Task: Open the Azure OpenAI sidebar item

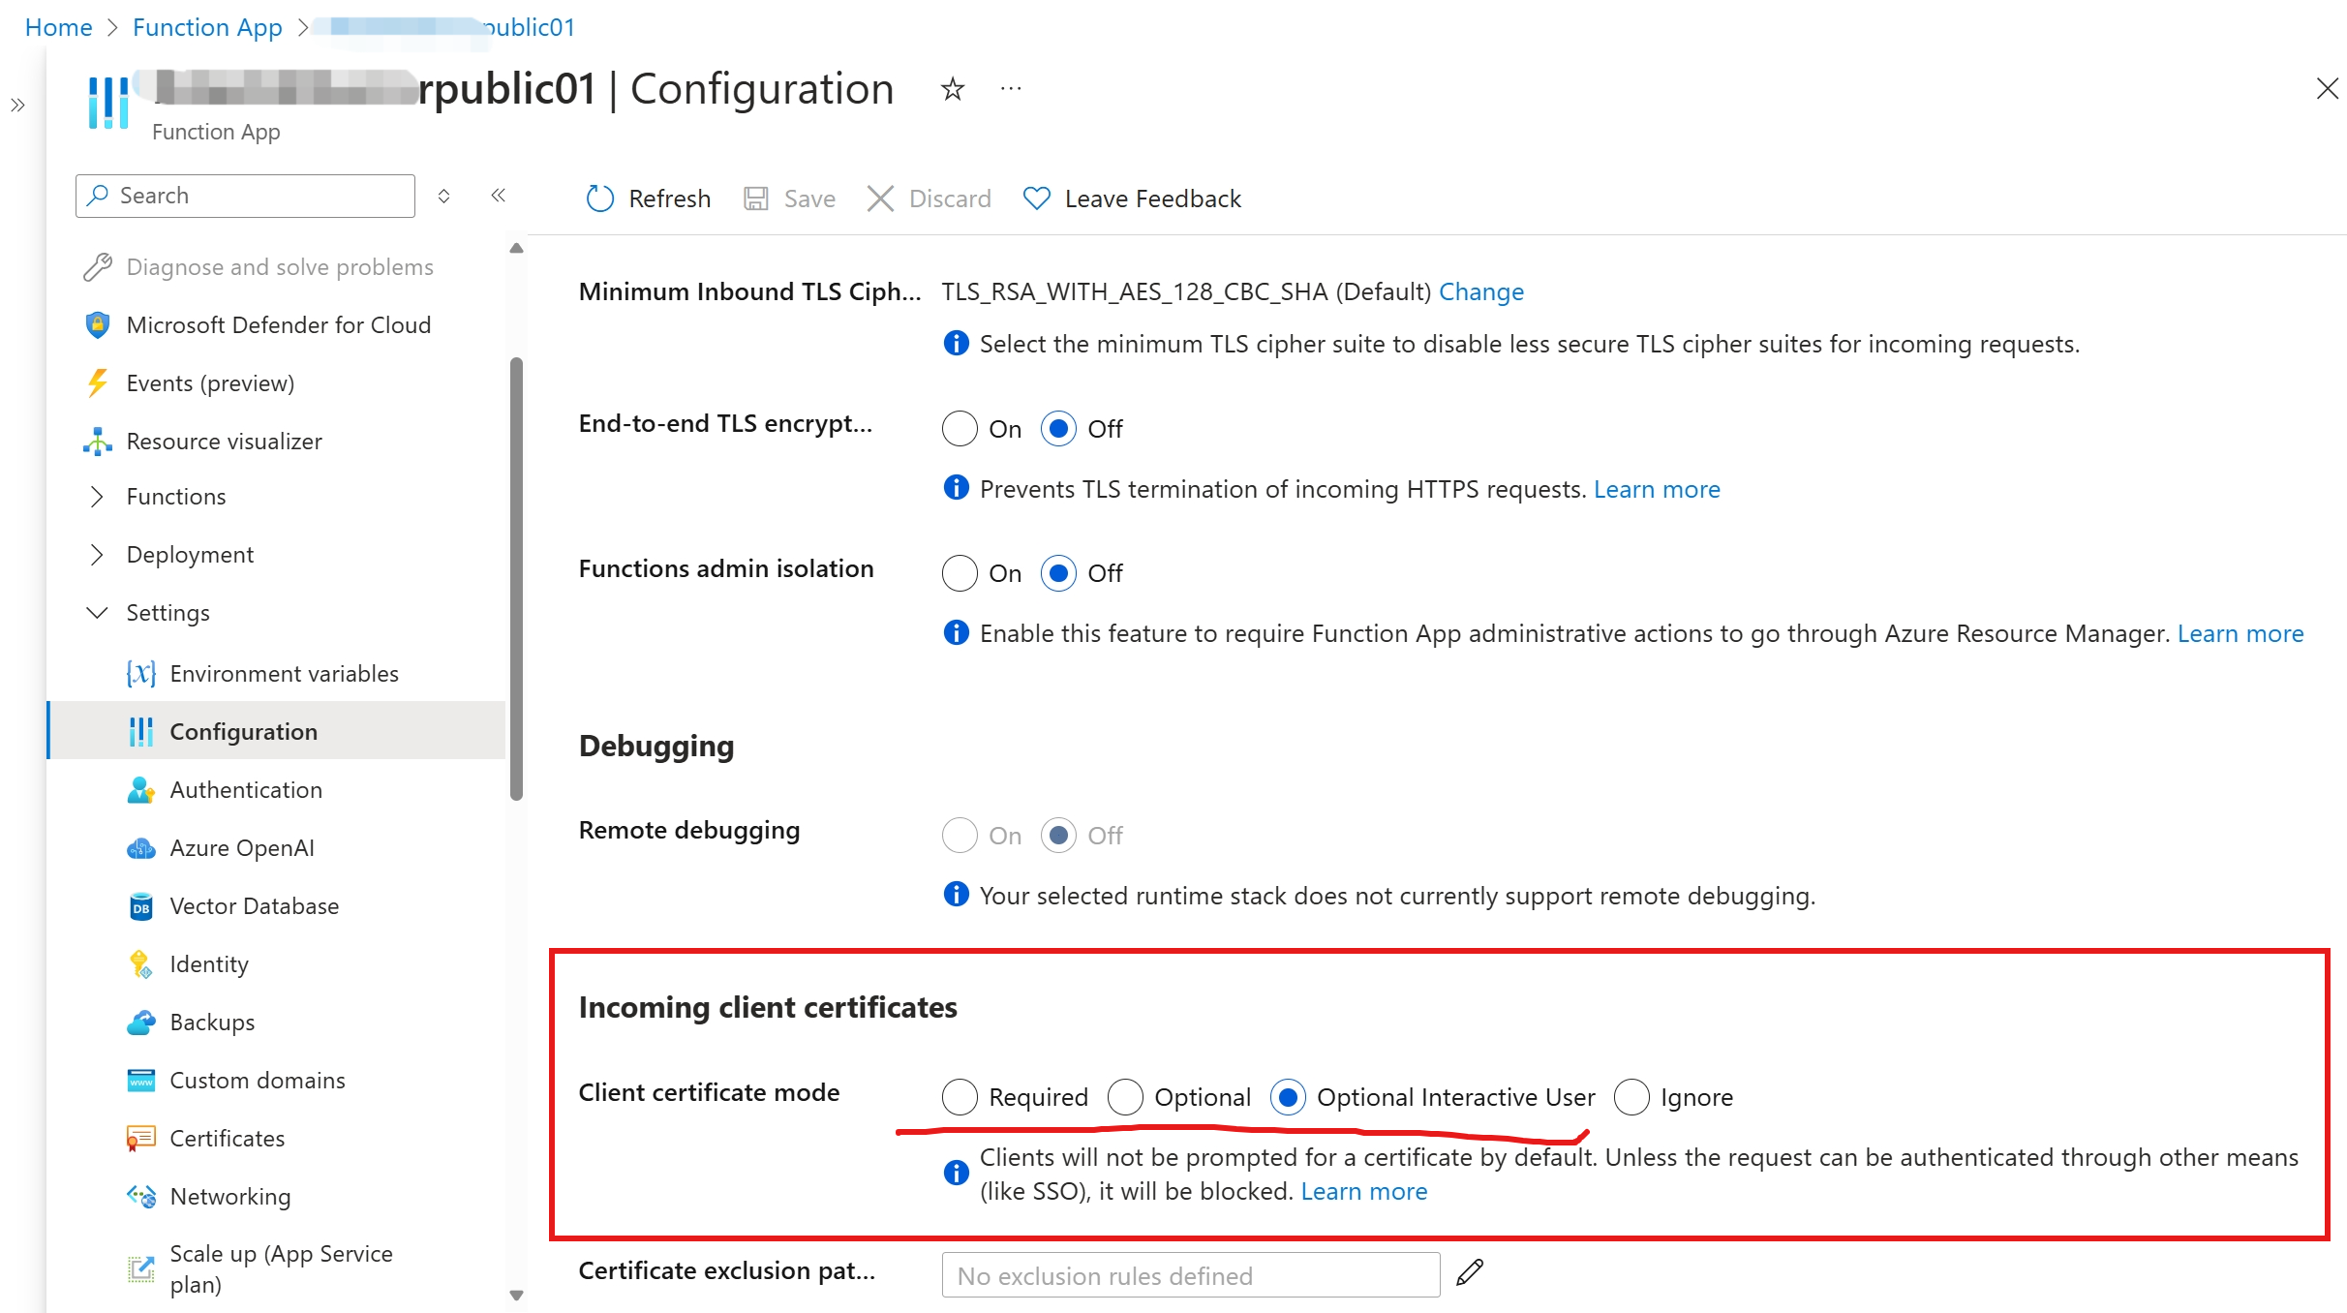Action: (x=241, y=848)
